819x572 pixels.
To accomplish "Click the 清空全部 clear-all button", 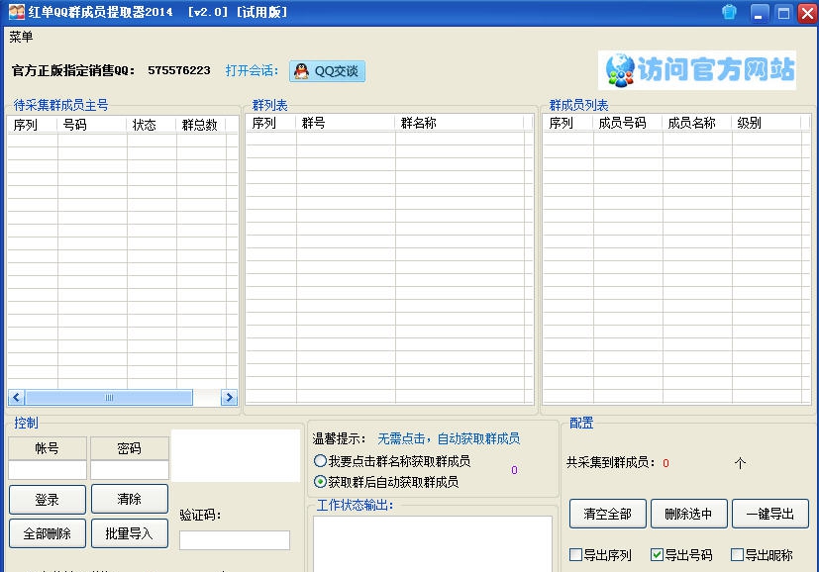I will [x=606, y=513].
